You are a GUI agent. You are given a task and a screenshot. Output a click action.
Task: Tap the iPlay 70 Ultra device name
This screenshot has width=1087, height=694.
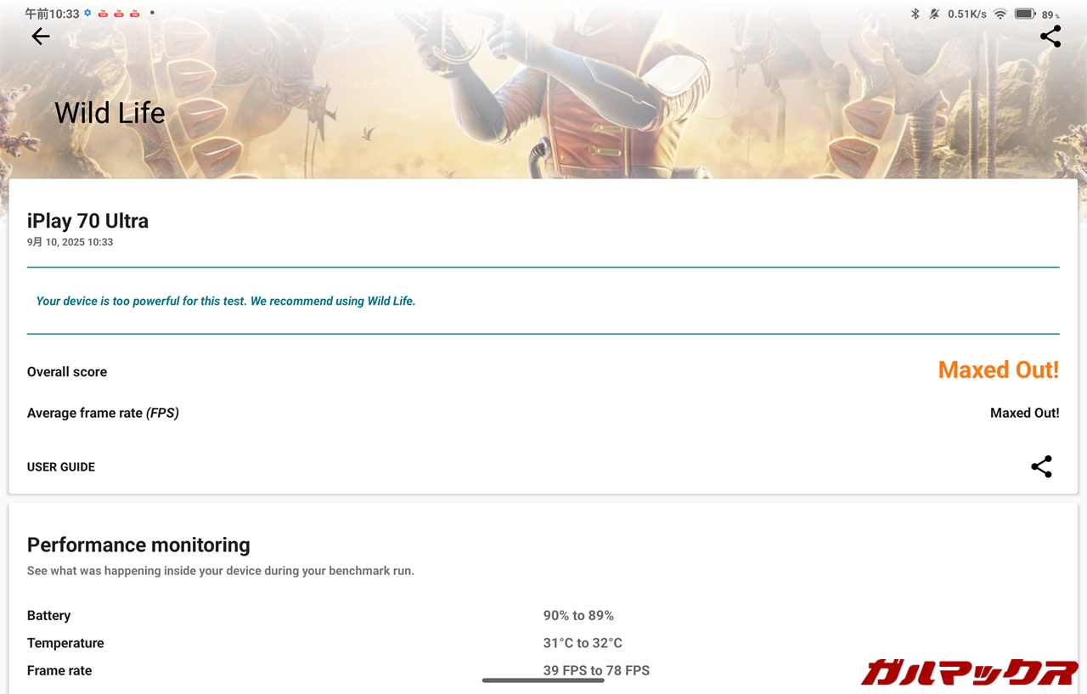click(x=87, y=221)
